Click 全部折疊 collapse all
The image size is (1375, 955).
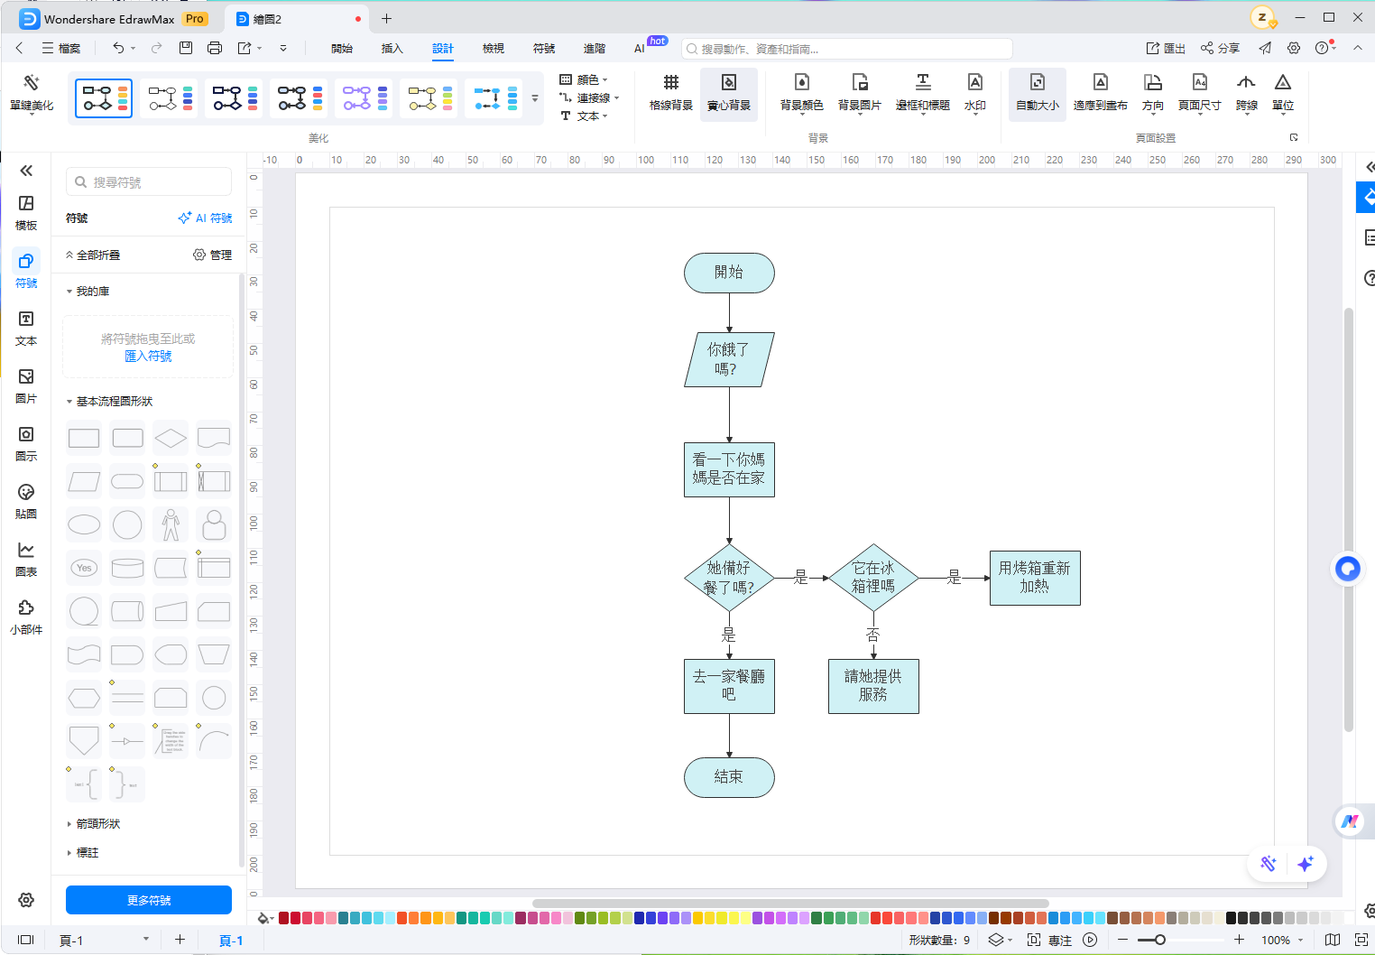92,255
